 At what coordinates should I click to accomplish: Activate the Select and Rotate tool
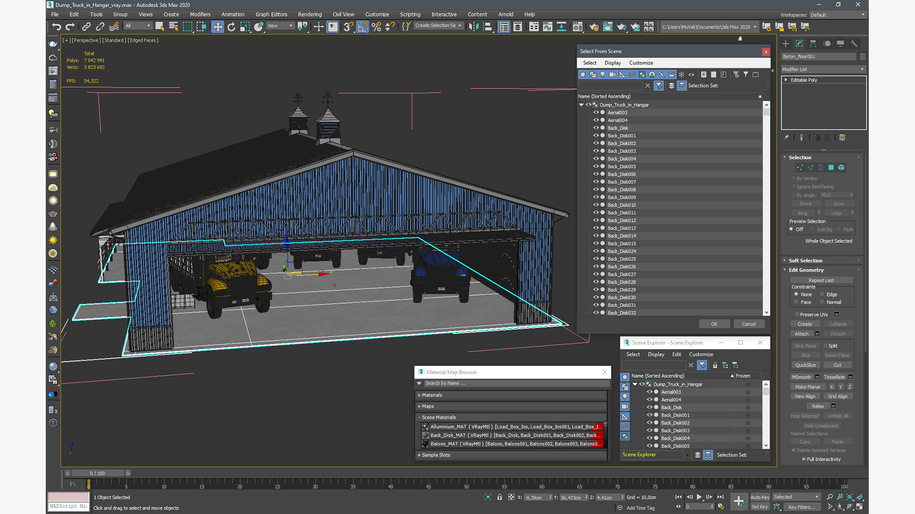(x=231, y=27)
